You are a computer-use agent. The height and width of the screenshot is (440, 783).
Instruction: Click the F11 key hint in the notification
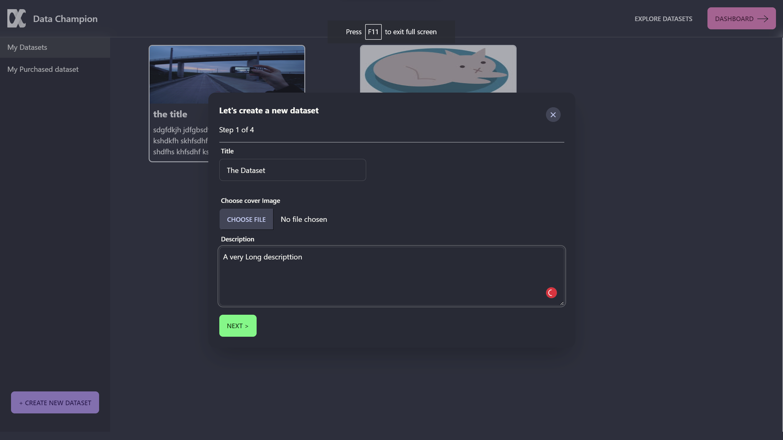[373, 32]
